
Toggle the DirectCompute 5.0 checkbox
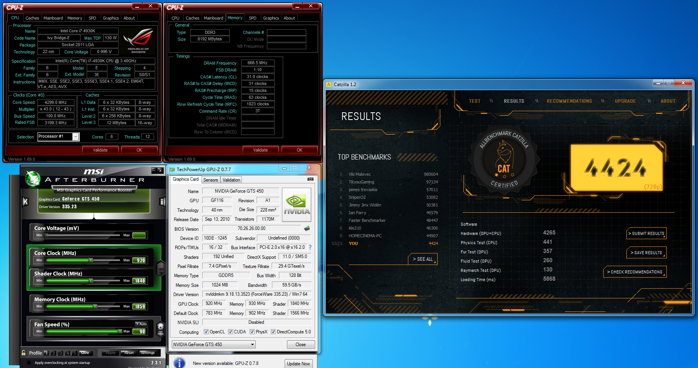[273, 332]
